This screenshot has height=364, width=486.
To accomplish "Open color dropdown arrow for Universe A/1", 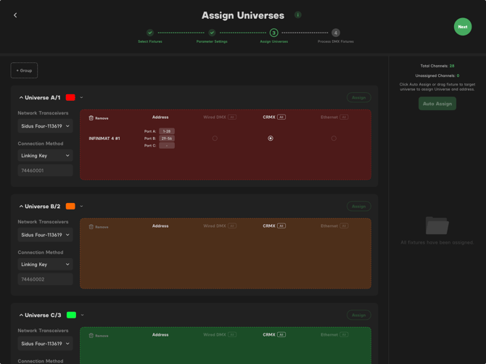I will pos(81,97).
